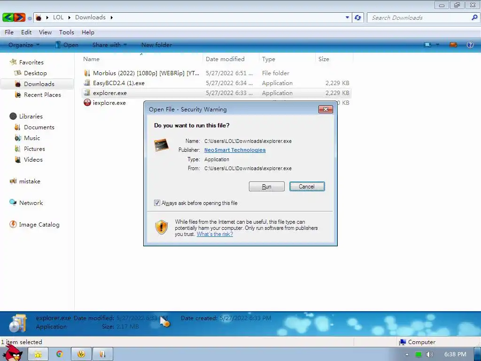The image size is (481, 361).
Task: Open the NeoSmart Technologies publisher link
Action: pos(235,150)
